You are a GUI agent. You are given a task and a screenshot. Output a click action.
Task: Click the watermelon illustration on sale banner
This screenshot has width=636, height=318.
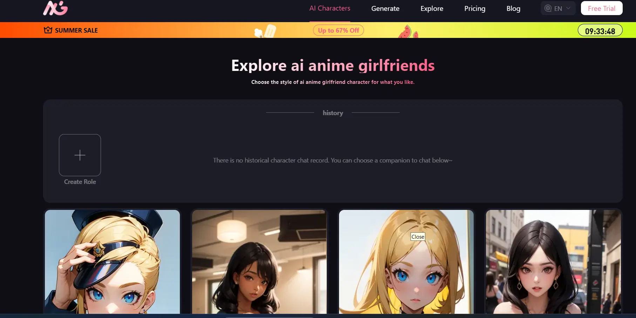pos(408,32)
